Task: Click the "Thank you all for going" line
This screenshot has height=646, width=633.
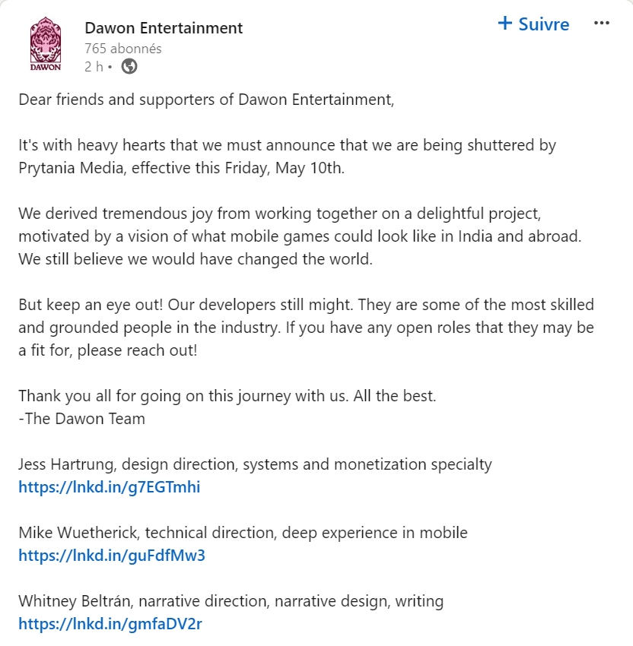Action: click(227, 396)
